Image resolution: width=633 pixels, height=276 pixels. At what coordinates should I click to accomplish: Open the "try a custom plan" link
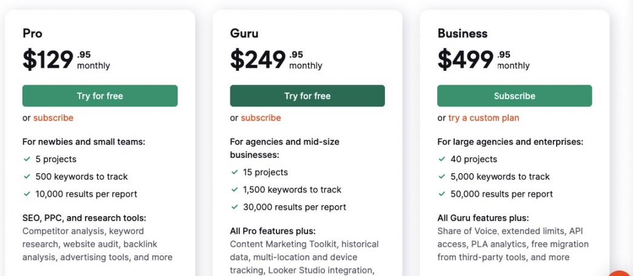pos(484,118)
